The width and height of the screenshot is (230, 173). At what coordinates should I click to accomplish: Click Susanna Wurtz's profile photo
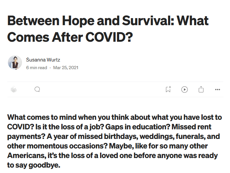[15, 62]
